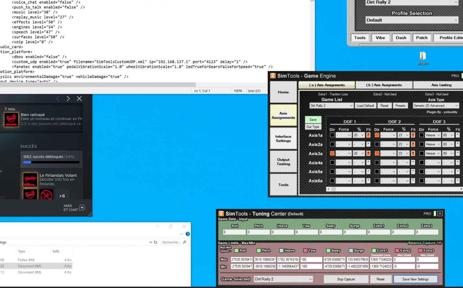Switch to (b) Axis Assignments tab

pyautogui.click(x=384, y=85)
